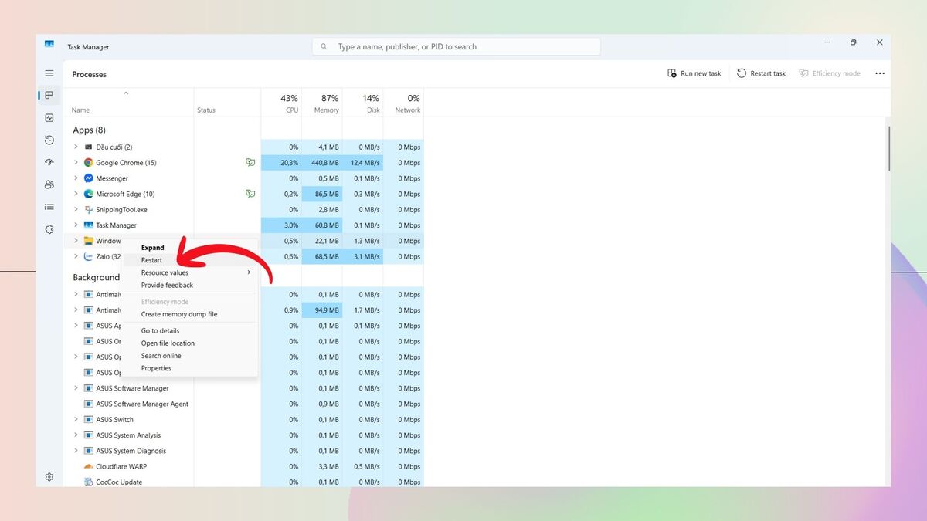Click the Name column header
Screen dimensions: 927x521
[128, 103]
